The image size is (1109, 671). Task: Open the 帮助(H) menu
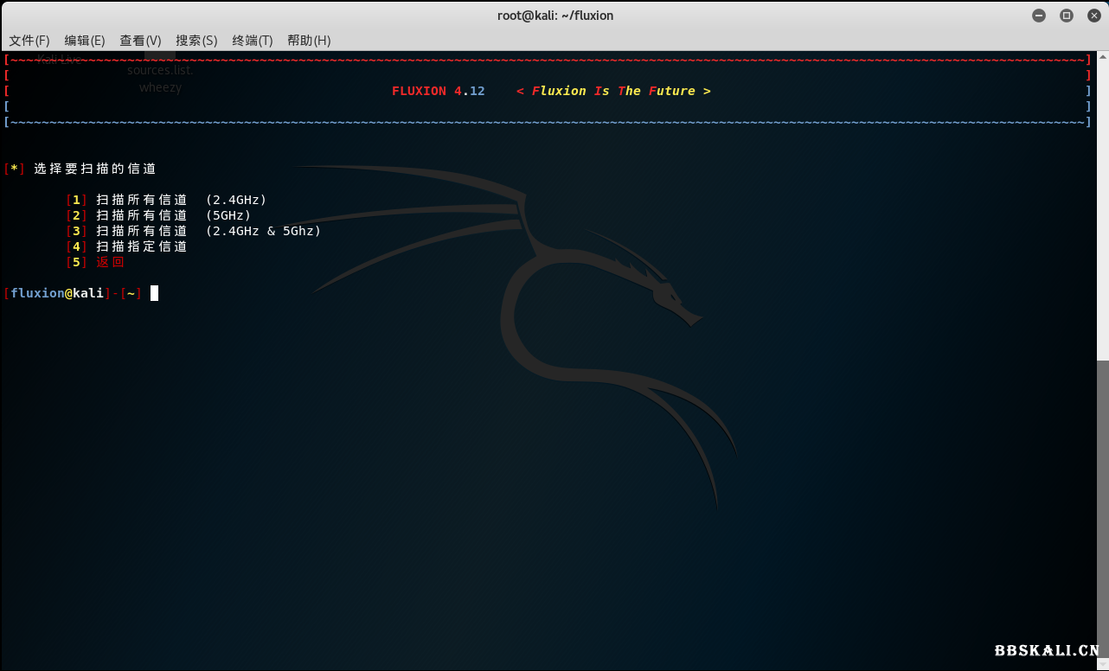coord(309,41)
